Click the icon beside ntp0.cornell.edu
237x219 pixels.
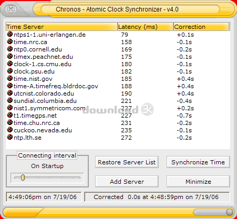coord(10,49)
